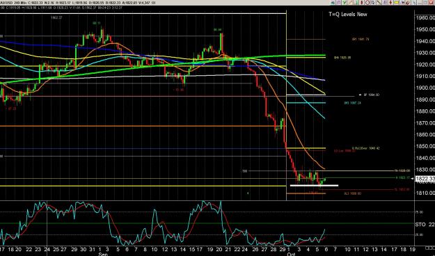Click the 1960.00 price scale label
This screenshot has width=435, height=256.
(425, 18)
